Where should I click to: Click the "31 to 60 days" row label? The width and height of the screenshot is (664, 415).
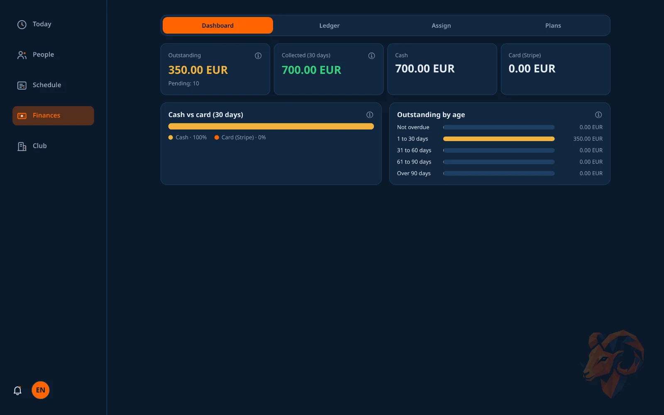click(x=414, y=150)
